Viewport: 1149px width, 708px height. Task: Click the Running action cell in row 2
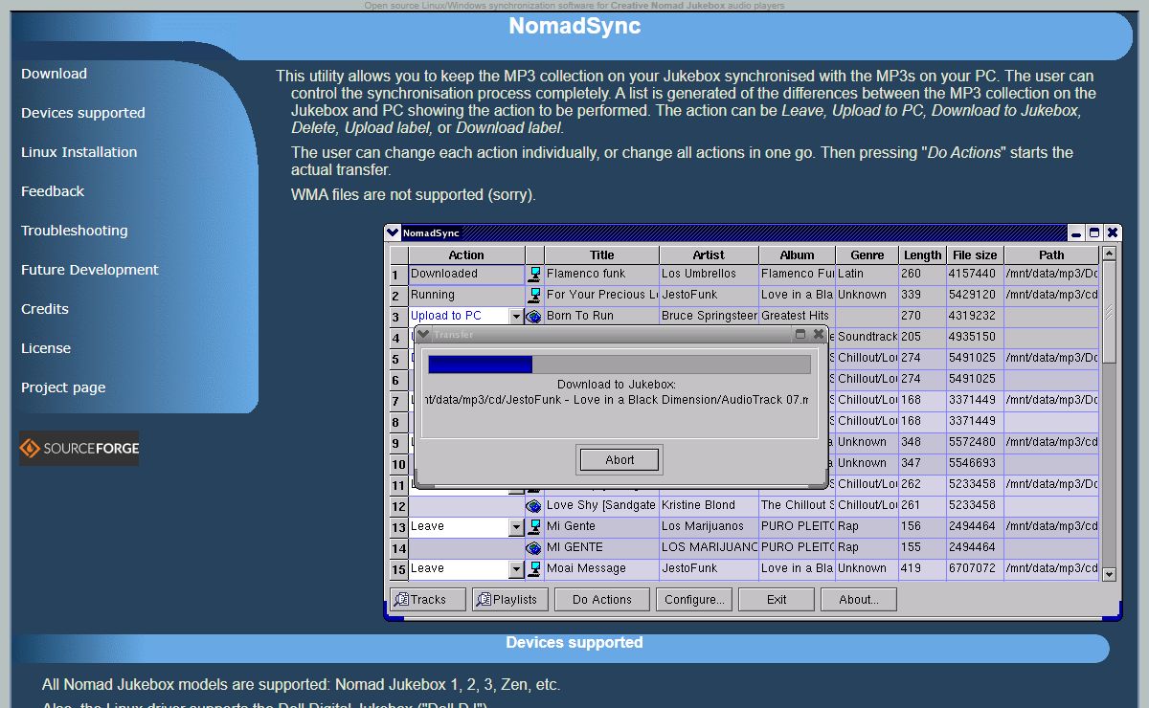[x=466, y=295]
